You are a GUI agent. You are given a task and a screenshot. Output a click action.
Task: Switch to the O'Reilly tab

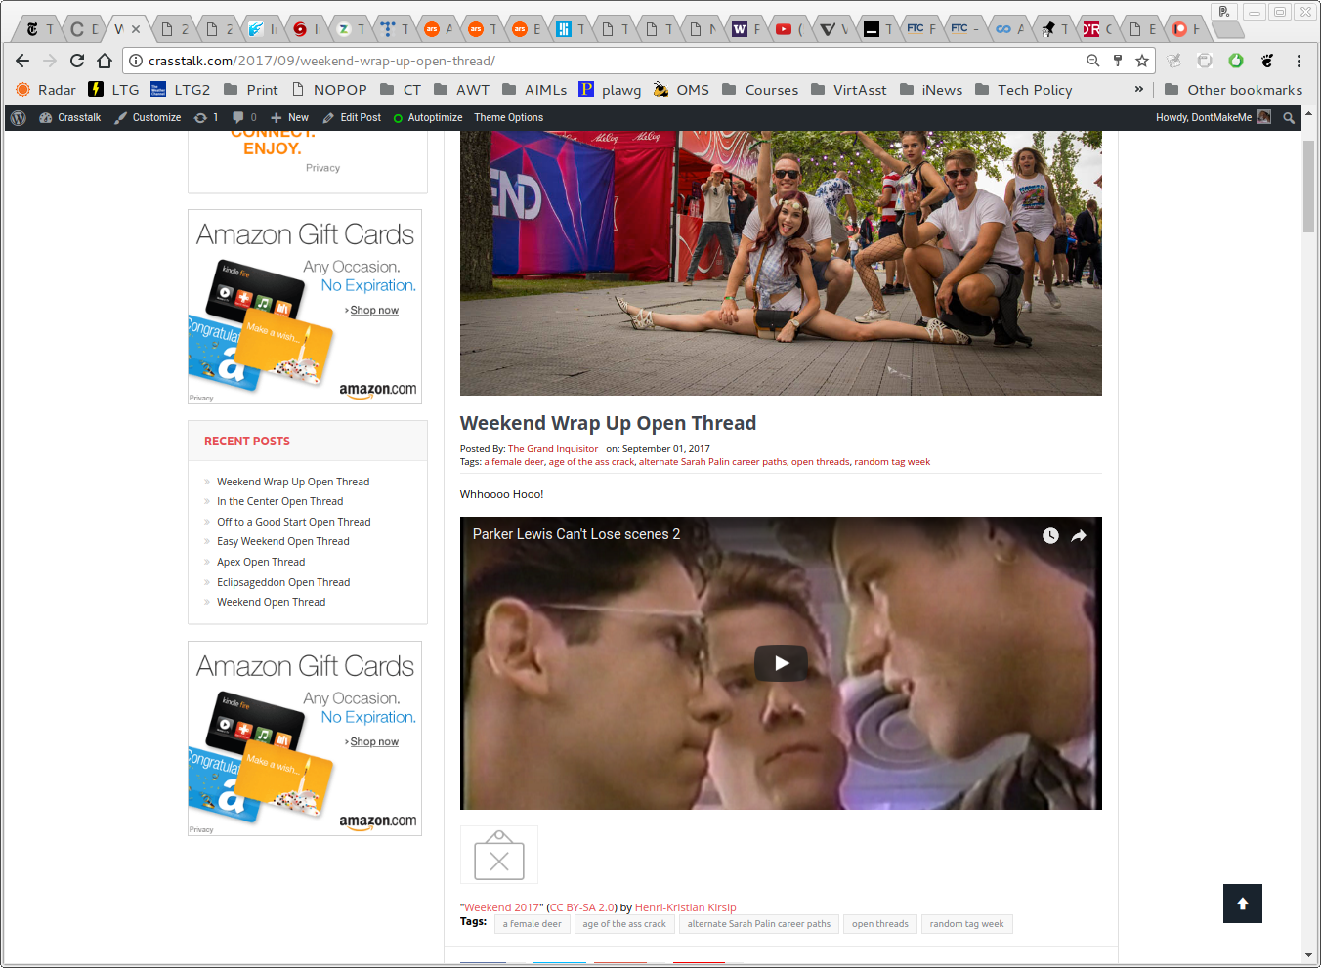click(x=1097, y=29)
